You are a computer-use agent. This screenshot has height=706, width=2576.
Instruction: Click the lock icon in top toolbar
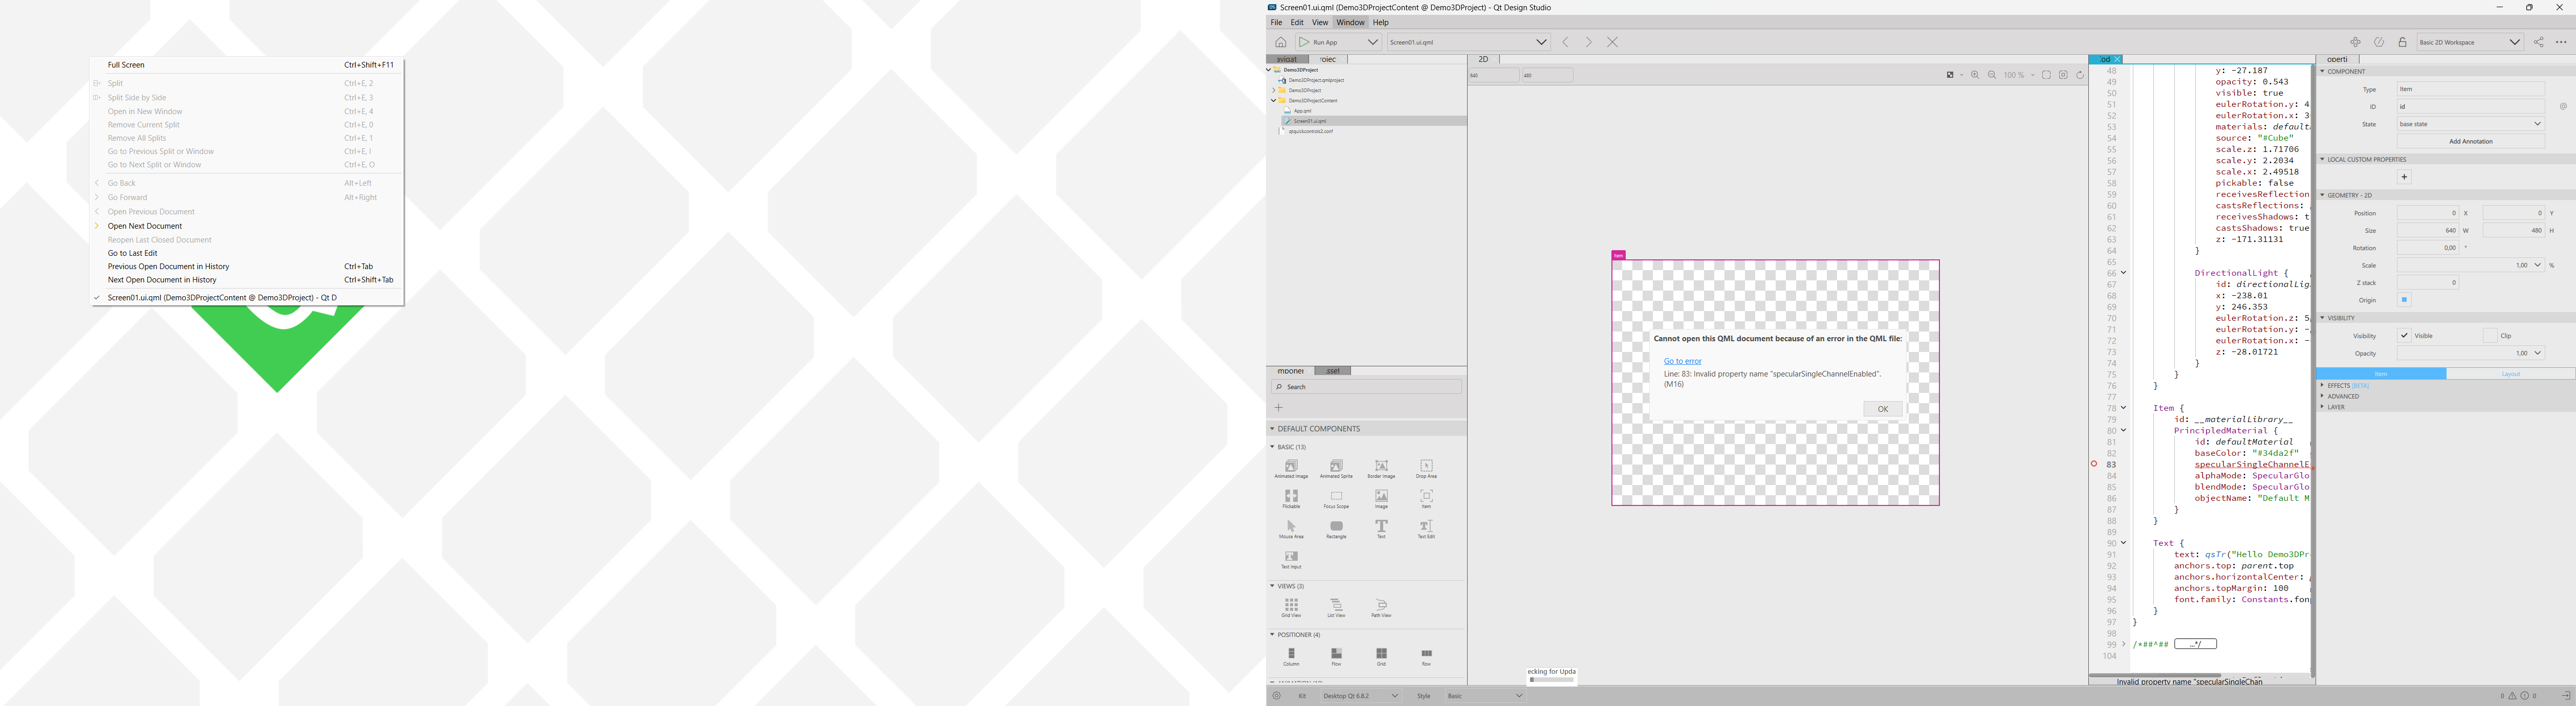[2402, 42]
